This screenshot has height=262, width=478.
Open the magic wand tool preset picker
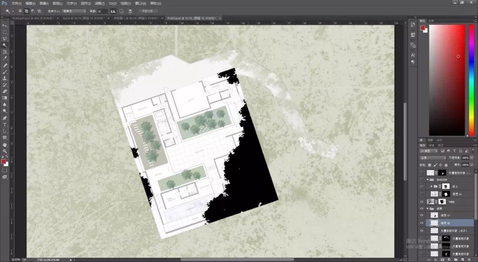pos(9,11)
